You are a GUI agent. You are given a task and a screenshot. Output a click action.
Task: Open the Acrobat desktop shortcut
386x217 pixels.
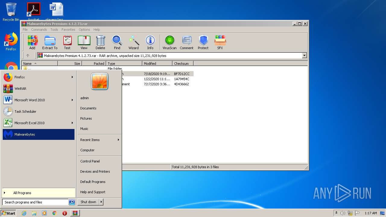pyautogui.click(x=34, y=11)
